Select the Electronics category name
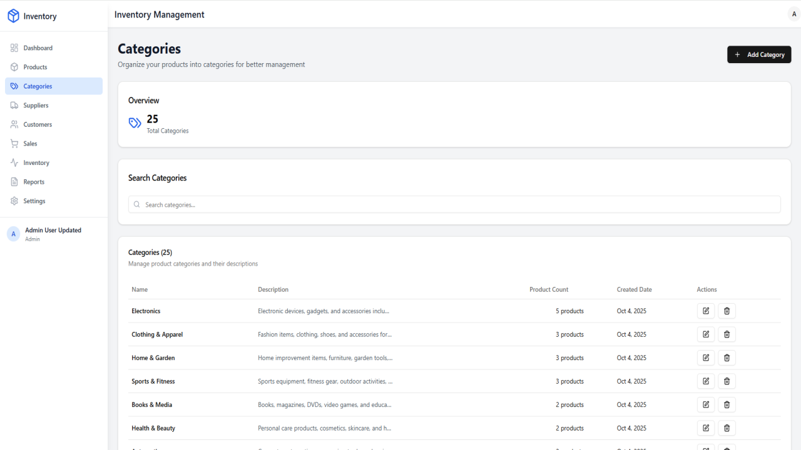 pos(146,311)
